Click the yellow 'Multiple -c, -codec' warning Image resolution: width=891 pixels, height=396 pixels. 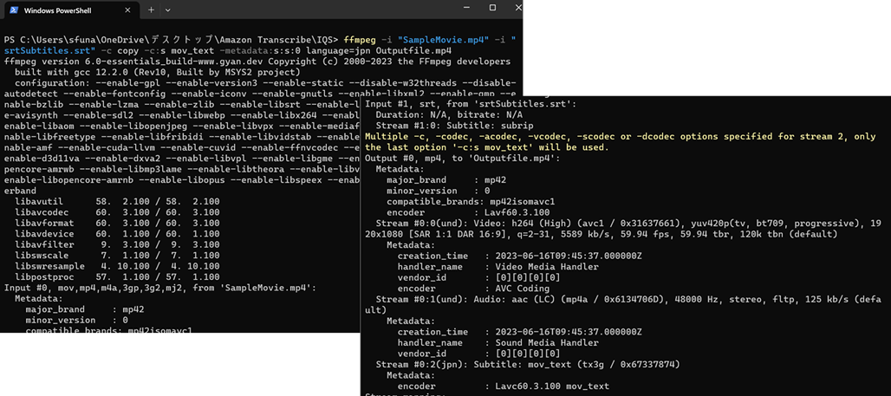[620, 142]
